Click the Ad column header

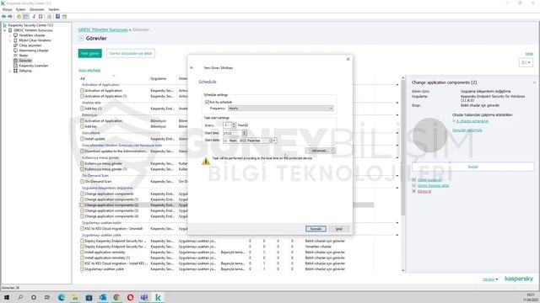pyautogui.click(x=83, y=78)
